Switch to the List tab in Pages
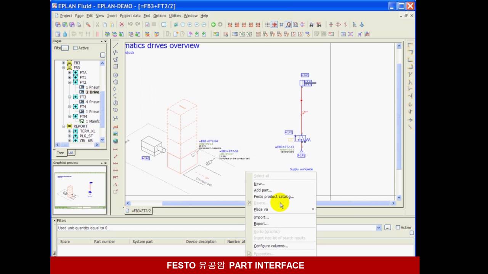This screenshot has width=488, height=274. (x=71, y=153)
